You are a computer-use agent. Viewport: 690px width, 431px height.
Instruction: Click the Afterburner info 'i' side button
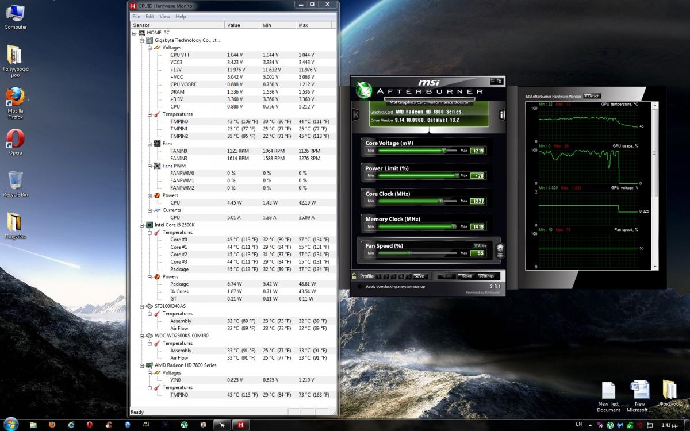tap(501, 114)
